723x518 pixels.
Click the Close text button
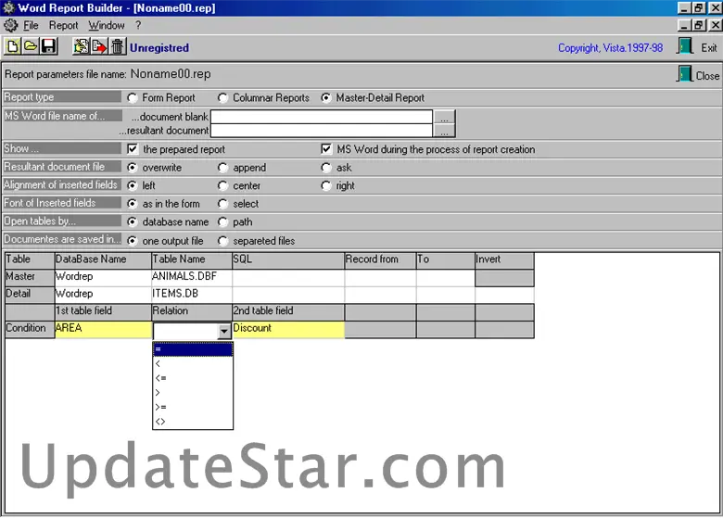pos(707,76)
